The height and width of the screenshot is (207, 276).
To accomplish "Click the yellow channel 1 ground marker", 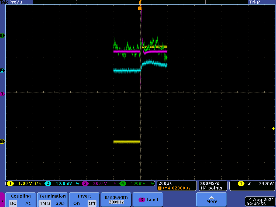I will [x=2, y=142].
